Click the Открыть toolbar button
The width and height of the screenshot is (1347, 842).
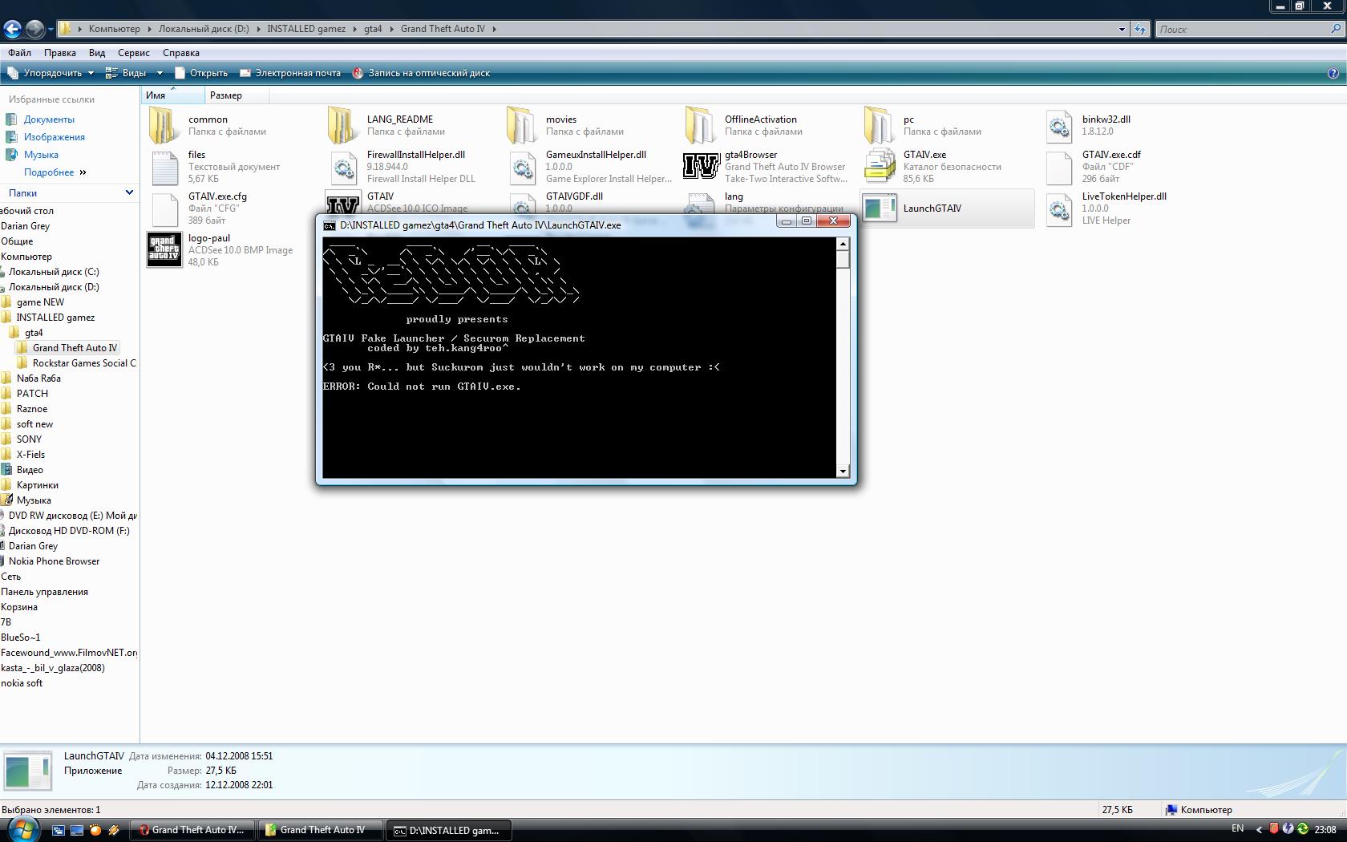pos(201,73)
